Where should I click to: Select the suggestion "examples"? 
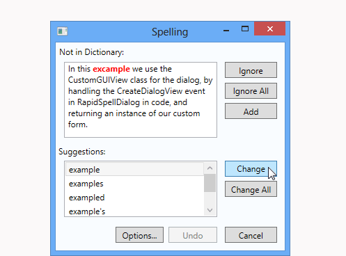coord(134,184)
